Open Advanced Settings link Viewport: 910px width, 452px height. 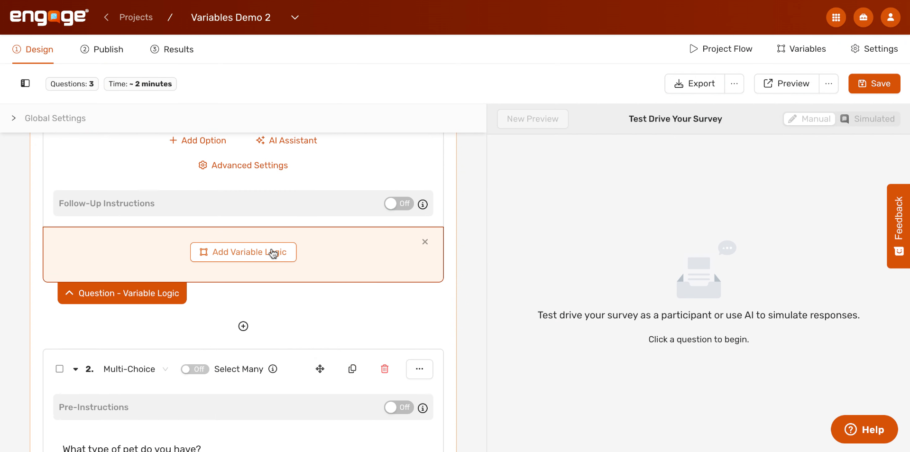point(243,165)
